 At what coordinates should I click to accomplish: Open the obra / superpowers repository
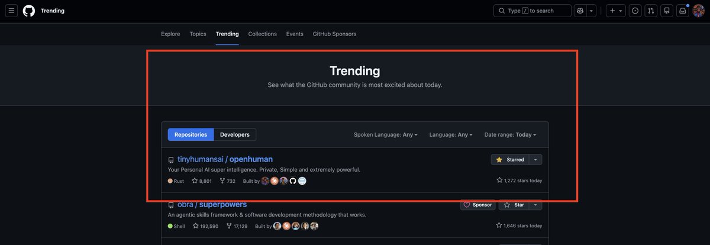pos(212,204)
